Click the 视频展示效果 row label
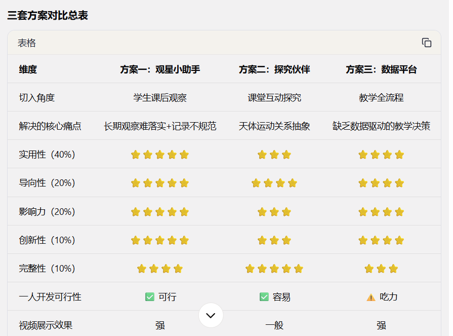This screenshot has height=336, width=453. [x=46, y=325]
